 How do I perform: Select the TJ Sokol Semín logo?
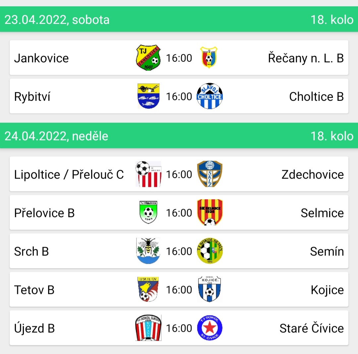(x=209, y=251)
